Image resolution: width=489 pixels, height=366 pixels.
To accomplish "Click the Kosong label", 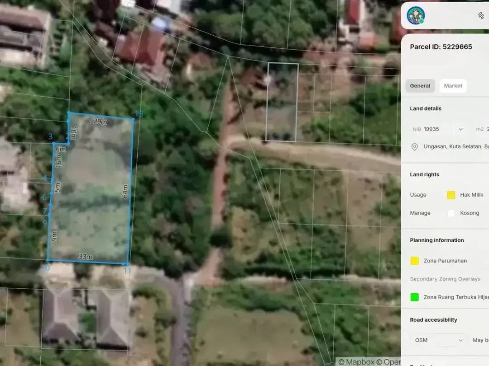I will 470,213.
